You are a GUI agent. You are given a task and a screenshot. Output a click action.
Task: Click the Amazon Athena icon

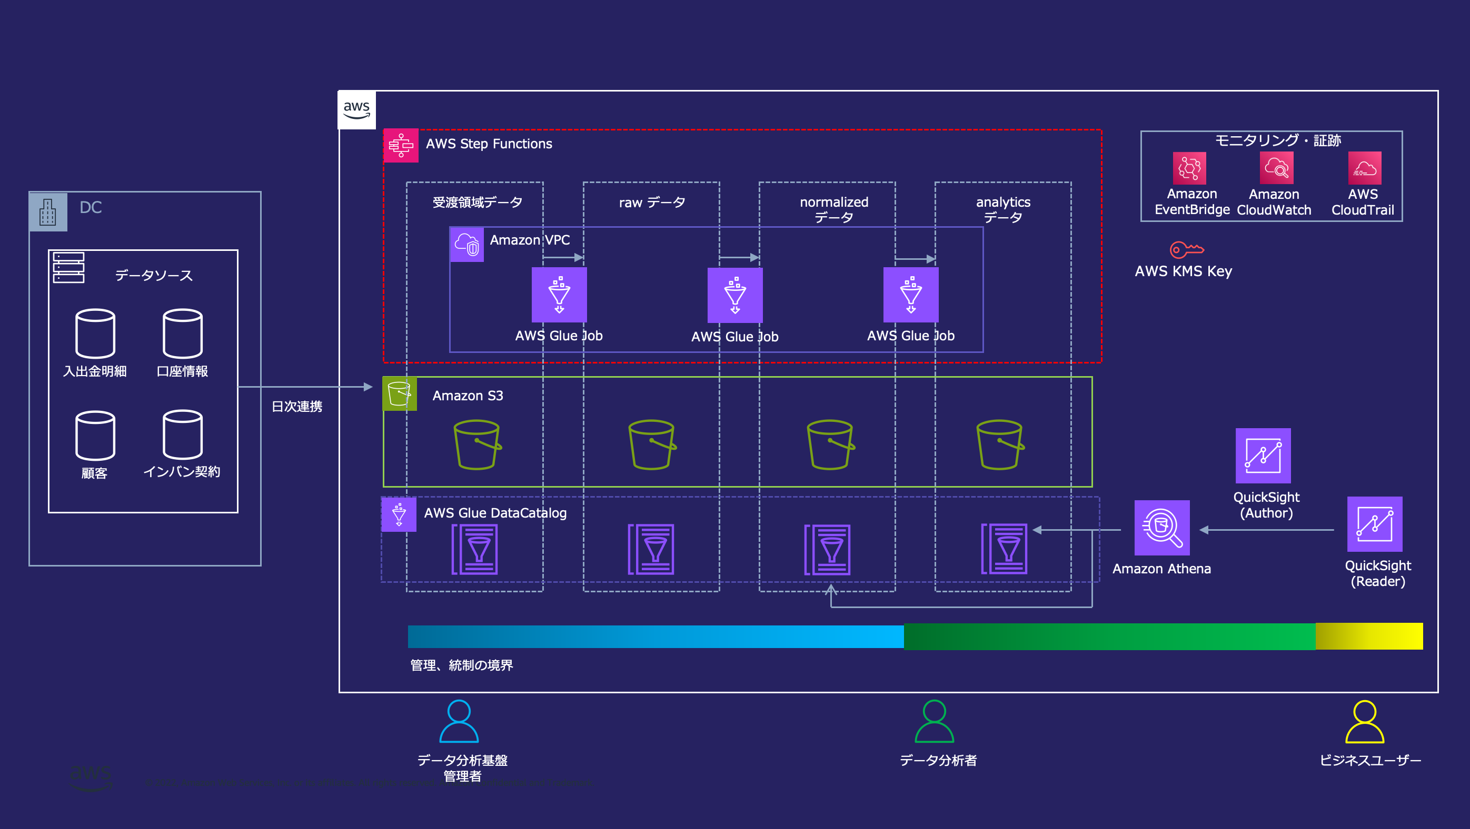(x=1162, y=528)
